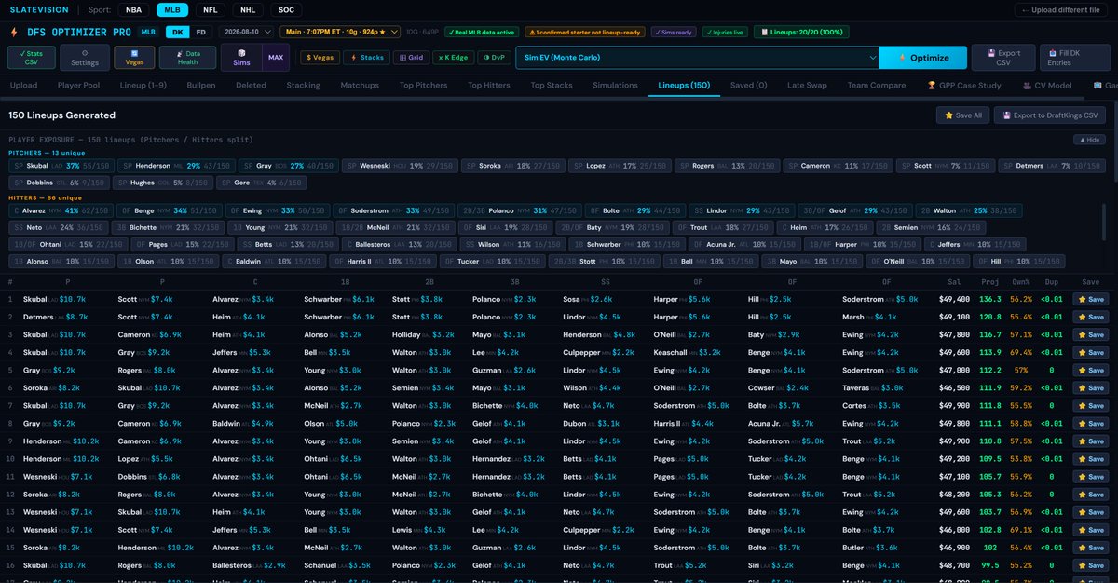Open the Sim EV (Monte Carlo) dropdown

pos(697,58)
